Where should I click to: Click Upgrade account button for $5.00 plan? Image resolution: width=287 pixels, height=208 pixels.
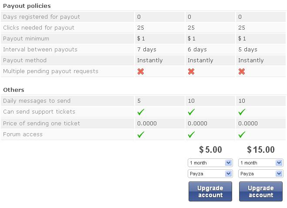(x=210, y=191)
